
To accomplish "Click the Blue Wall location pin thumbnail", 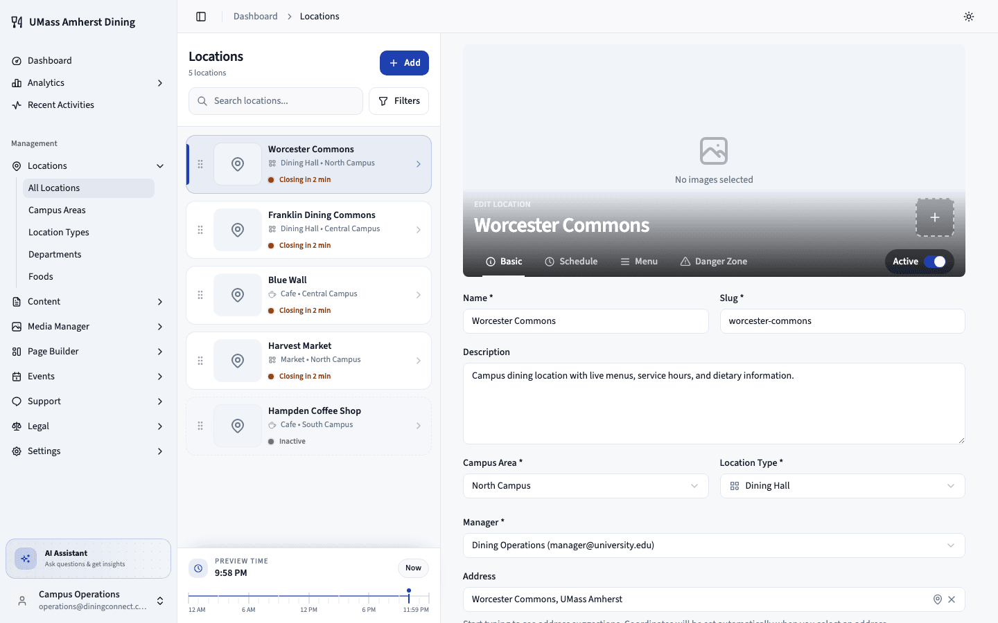I will click(x=238, y=295).
